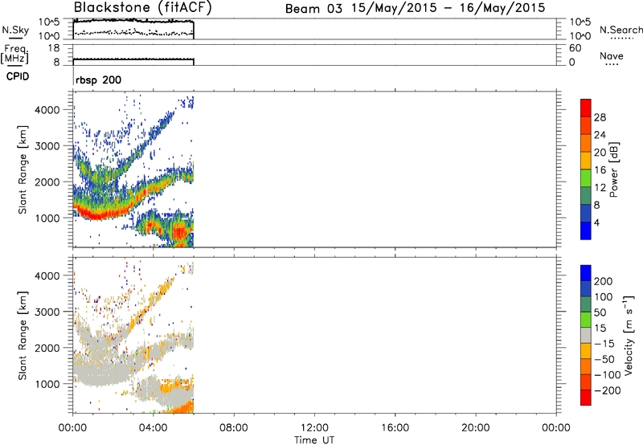Click the "18" frequency axis tick label

54,48
